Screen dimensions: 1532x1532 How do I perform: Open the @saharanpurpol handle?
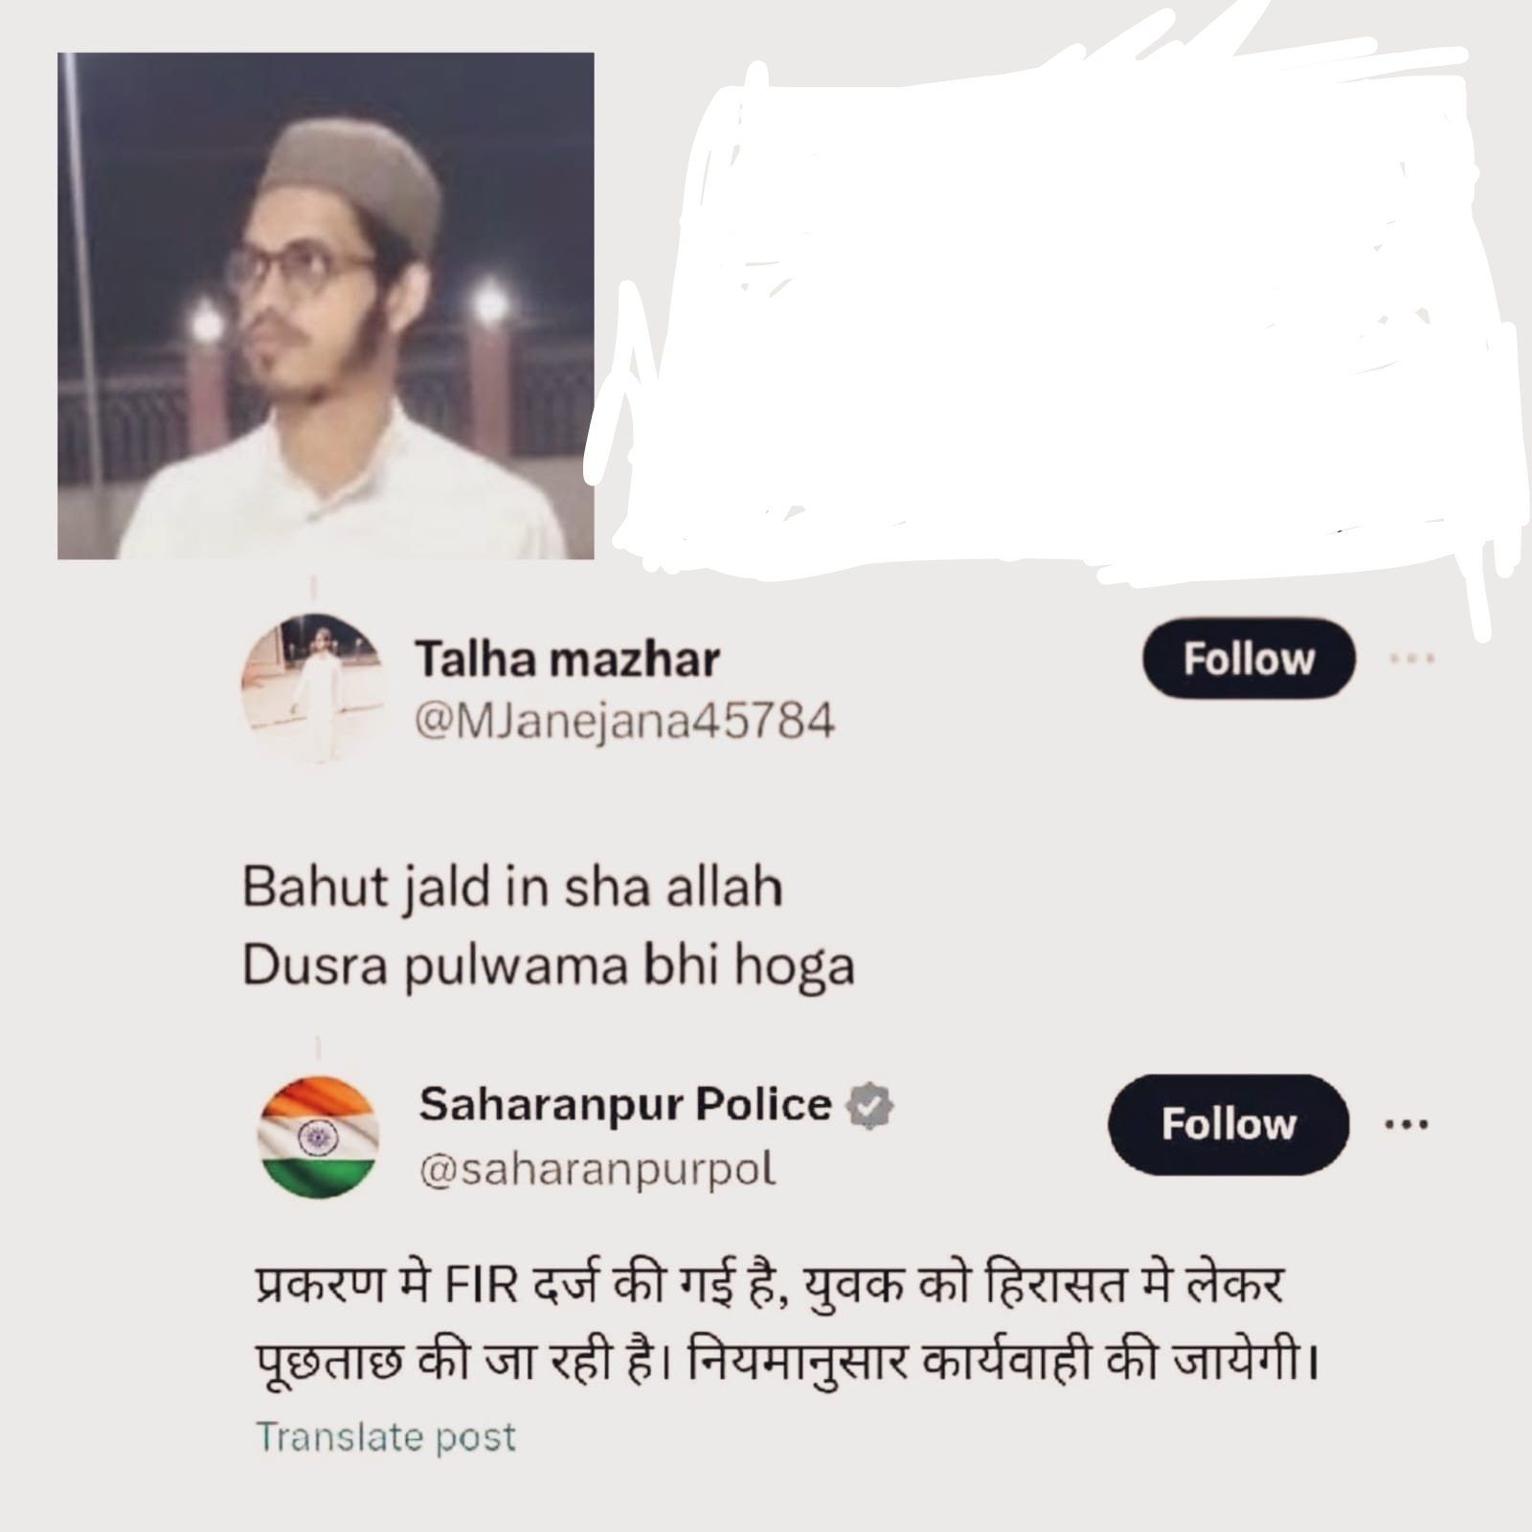(597, 1169)
